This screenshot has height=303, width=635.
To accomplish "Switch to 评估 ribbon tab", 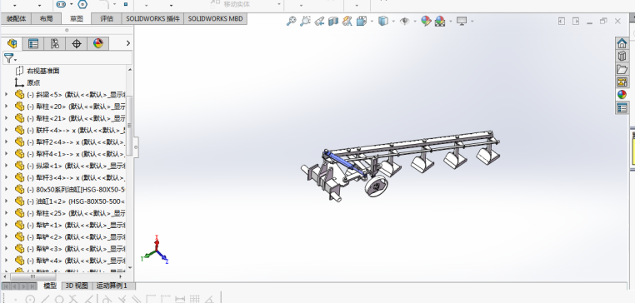I will [x=107, y=18].
